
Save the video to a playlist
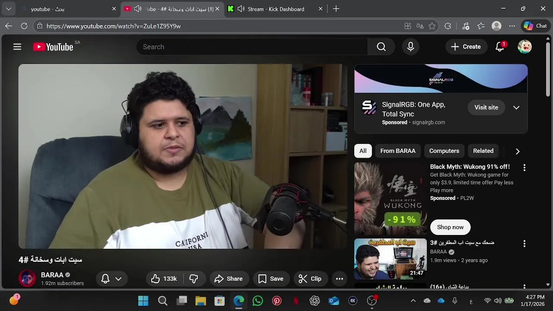[271, 279]
